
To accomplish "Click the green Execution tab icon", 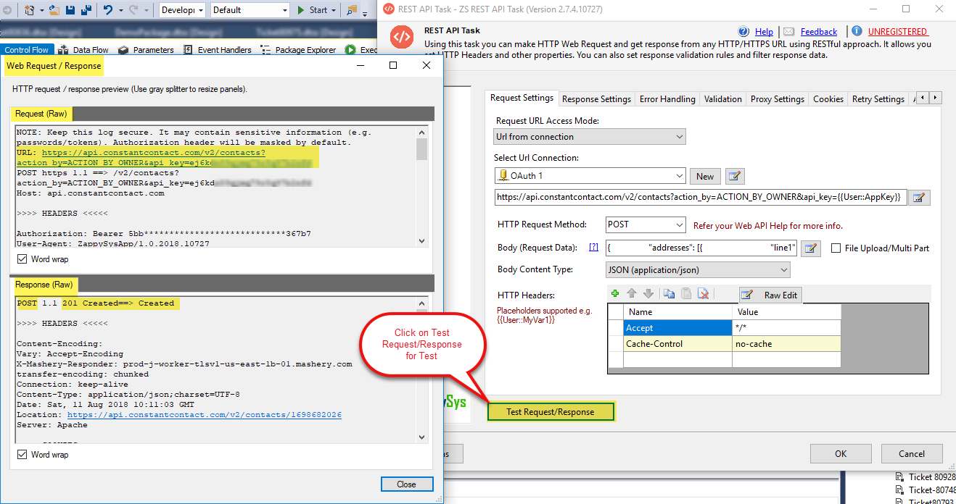I will tap(351, 50).
